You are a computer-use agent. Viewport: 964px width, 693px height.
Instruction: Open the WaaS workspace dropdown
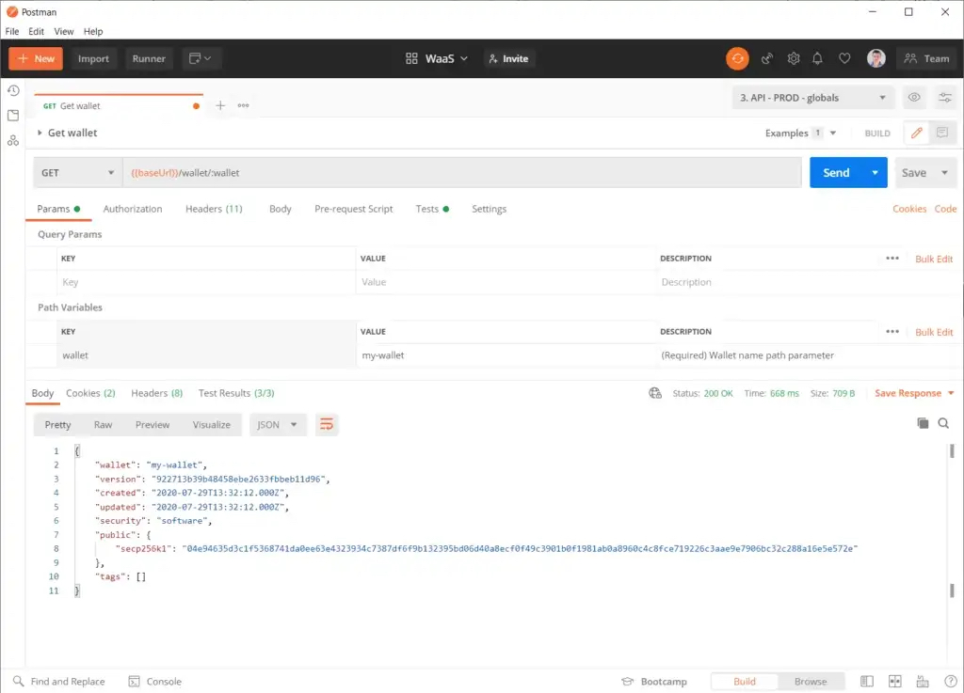click(x=437, y=58)
